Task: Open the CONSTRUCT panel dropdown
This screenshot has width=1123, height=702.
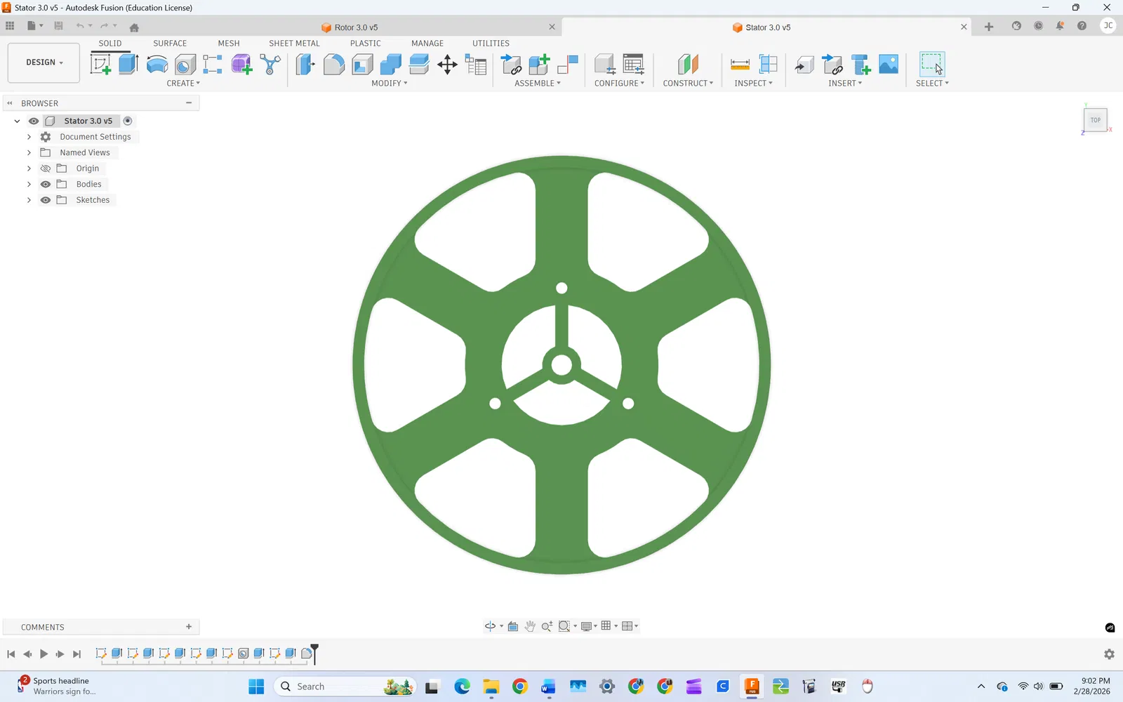Action: pyautogui.click(x=688, y=84)
